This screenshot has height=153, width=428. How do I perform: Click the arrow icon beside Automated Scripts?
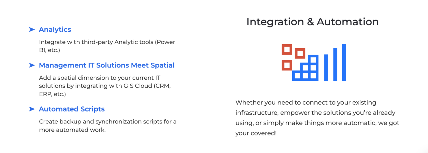[x=32, y=109]
